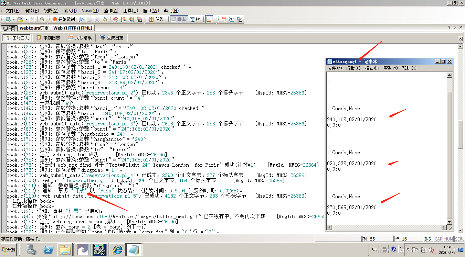Screen dimensions: 465x257
Task: Switch to the 生成日志 generation log tab
Action: coord(112,38)
